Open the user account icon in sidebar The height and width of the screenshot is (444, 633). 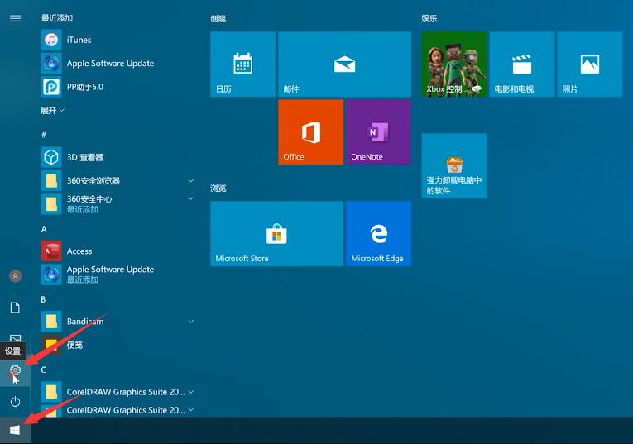[16, 276]
